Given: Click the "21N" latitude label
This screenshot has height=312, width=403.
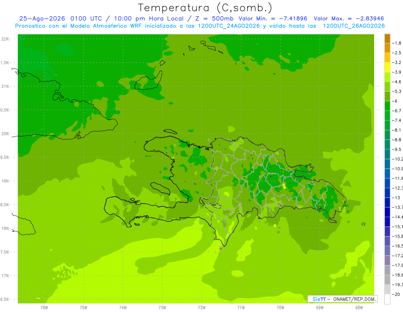Looking at the screenshot, I should [5, 86].
